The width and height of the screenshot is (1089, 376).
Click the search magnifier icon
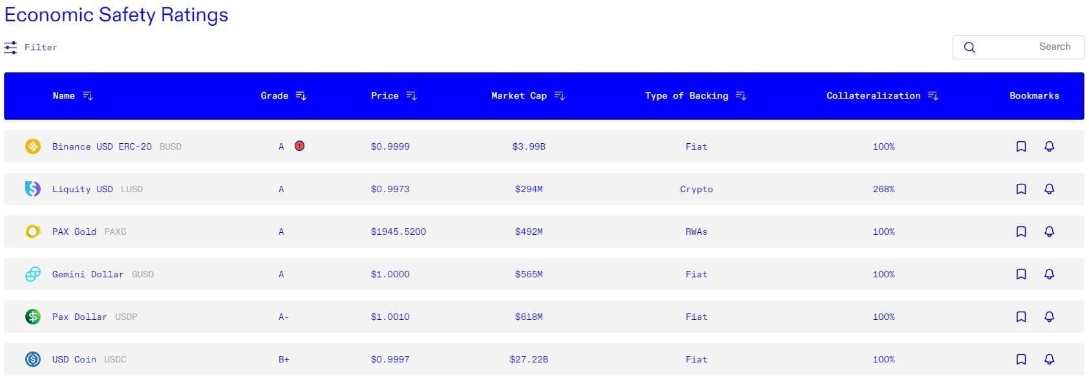tap(969, 47)
